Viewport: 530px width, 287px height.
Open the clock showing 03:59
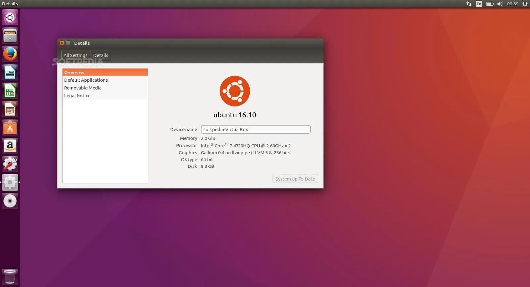pos(513,4)
